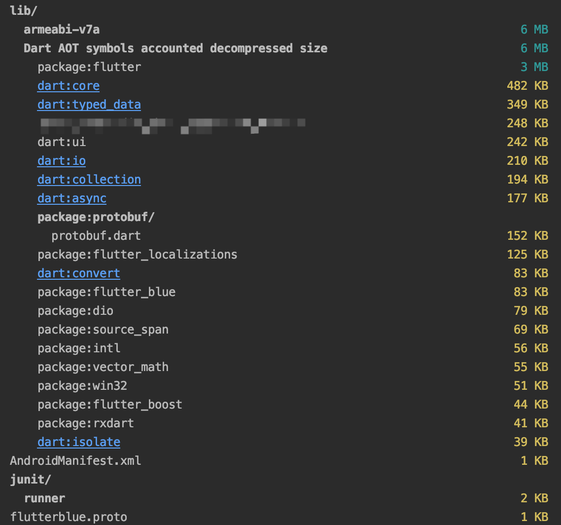Select the flutterblue.proto file line
The height and width of the screenshot is (525, 561).
(x=68, y=517)
